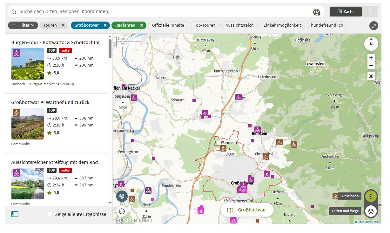
Task: Toggle the Aussichtsreich filter chip
Action: point(239,25)
